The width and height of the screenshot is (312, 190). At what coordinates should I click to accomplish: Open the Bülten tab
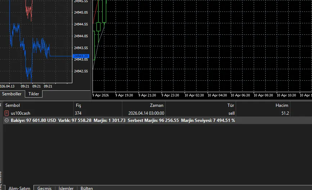[x=87, y=188]
